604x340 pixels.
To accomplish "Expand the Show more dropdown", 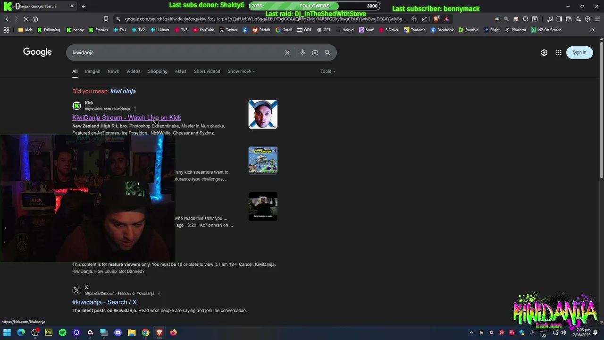I will [x=241, y=71].
